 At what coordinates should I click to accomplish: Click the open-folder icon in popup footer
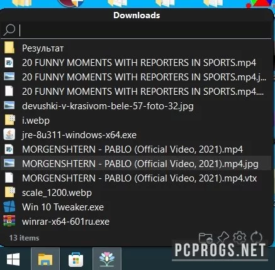205,237
